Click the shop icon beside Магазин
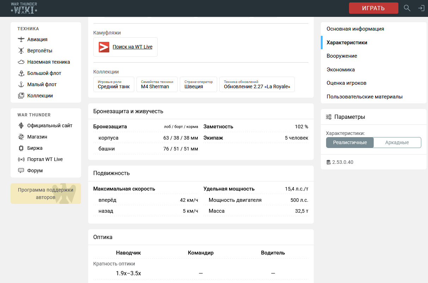Image resolution: width=428 pixels, height=283 pixels. [21, 137]
